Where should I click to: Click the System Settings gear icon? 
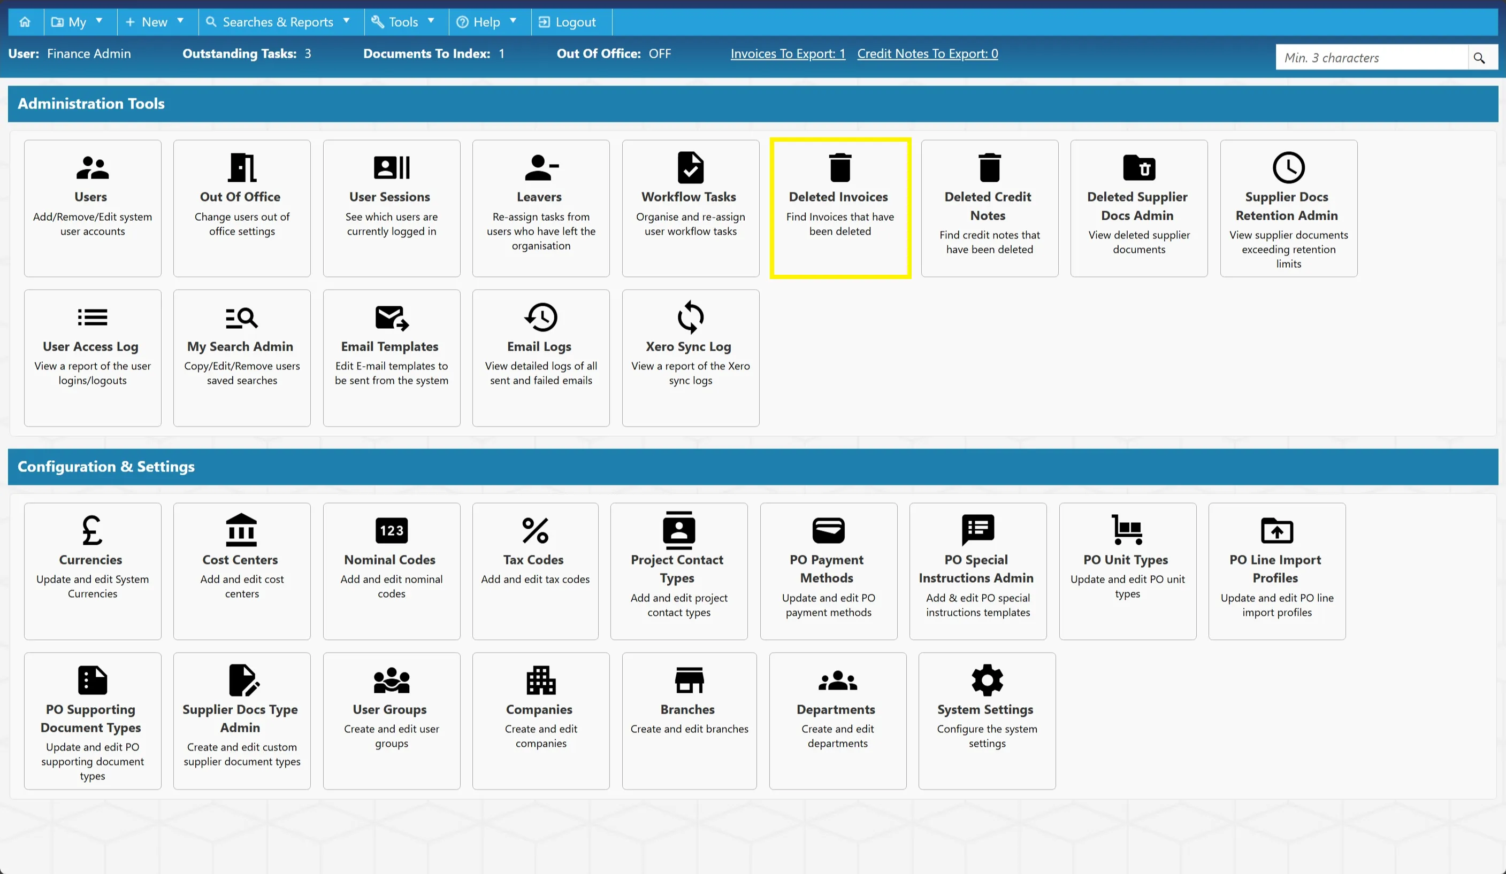tap(987, 680)
